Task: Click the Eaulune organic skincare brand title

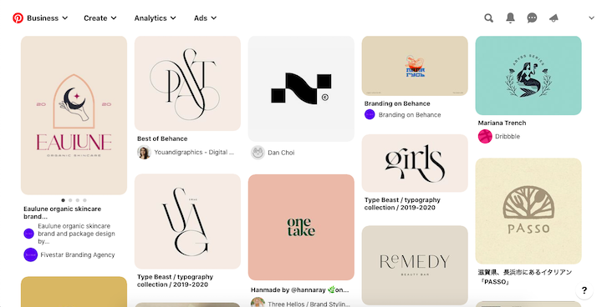Action: [62, 213]
